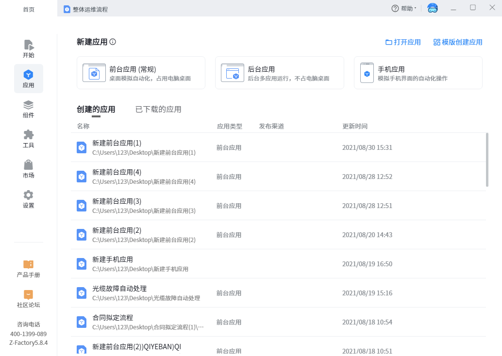Click the user avatar icon
This screenshot has height=356, width=502.
coord(432,8)
